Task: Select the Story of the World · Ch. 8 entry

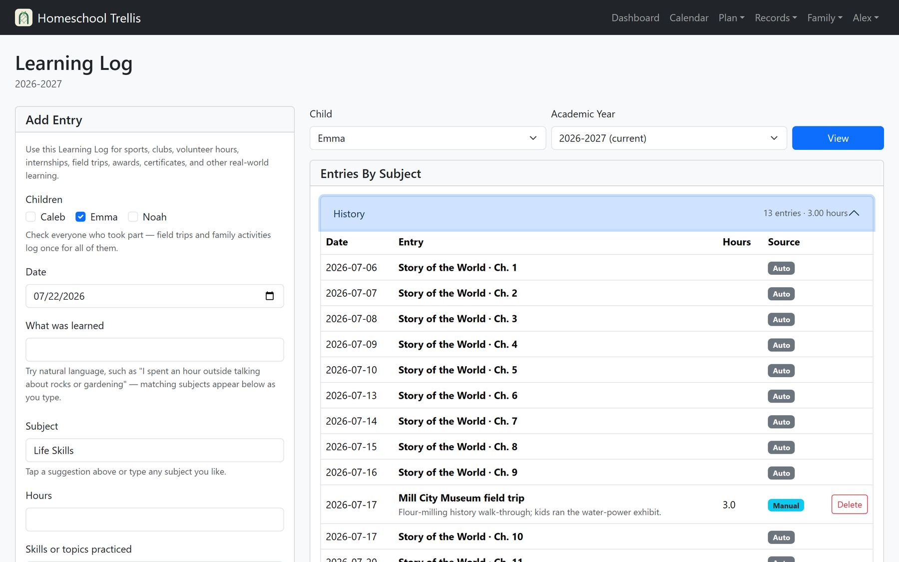Action: point(457,447)
